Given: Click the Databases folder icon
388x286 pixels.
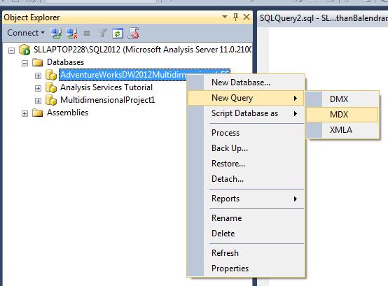Looking at the screenshot, I should pyautogui.click(x=38, y=62).
